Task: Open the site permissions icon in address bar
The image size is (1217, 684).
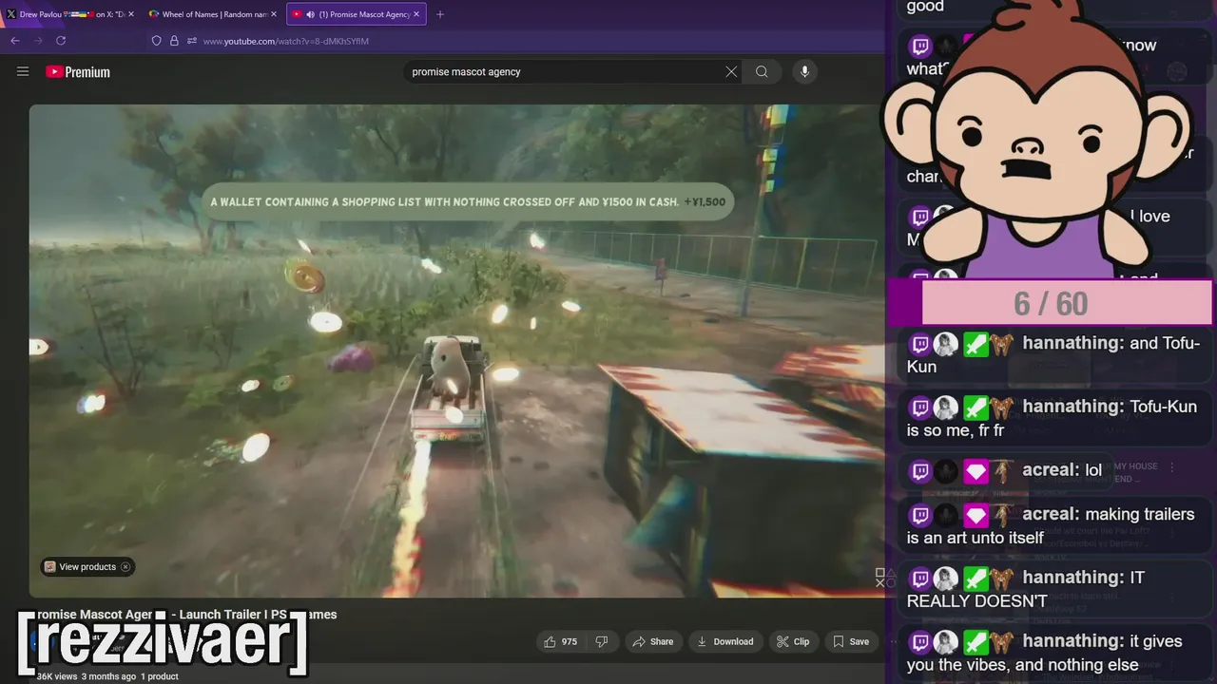Action: [x=191, y=41]
